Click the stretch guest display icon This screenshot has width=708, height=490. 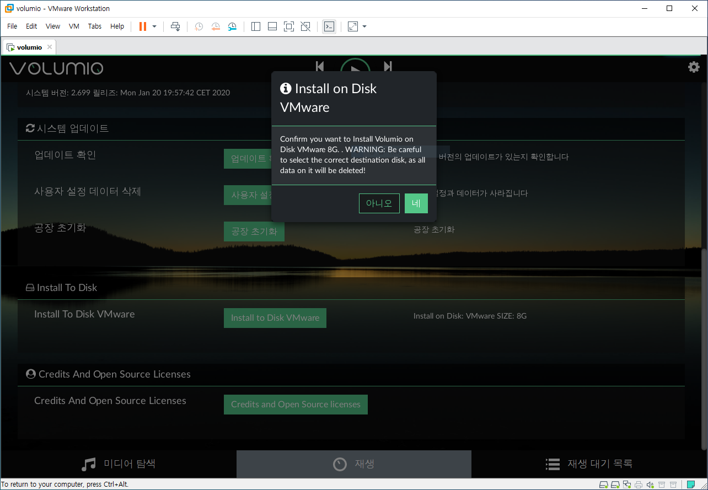(x=353, y=26)
